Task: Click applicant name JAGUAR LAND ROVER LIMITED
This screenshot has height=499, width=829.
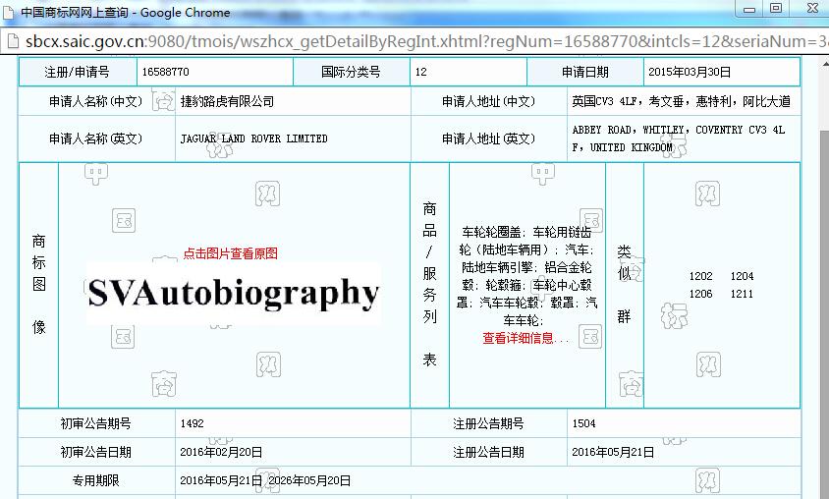Action: click(x=253, y=139)
